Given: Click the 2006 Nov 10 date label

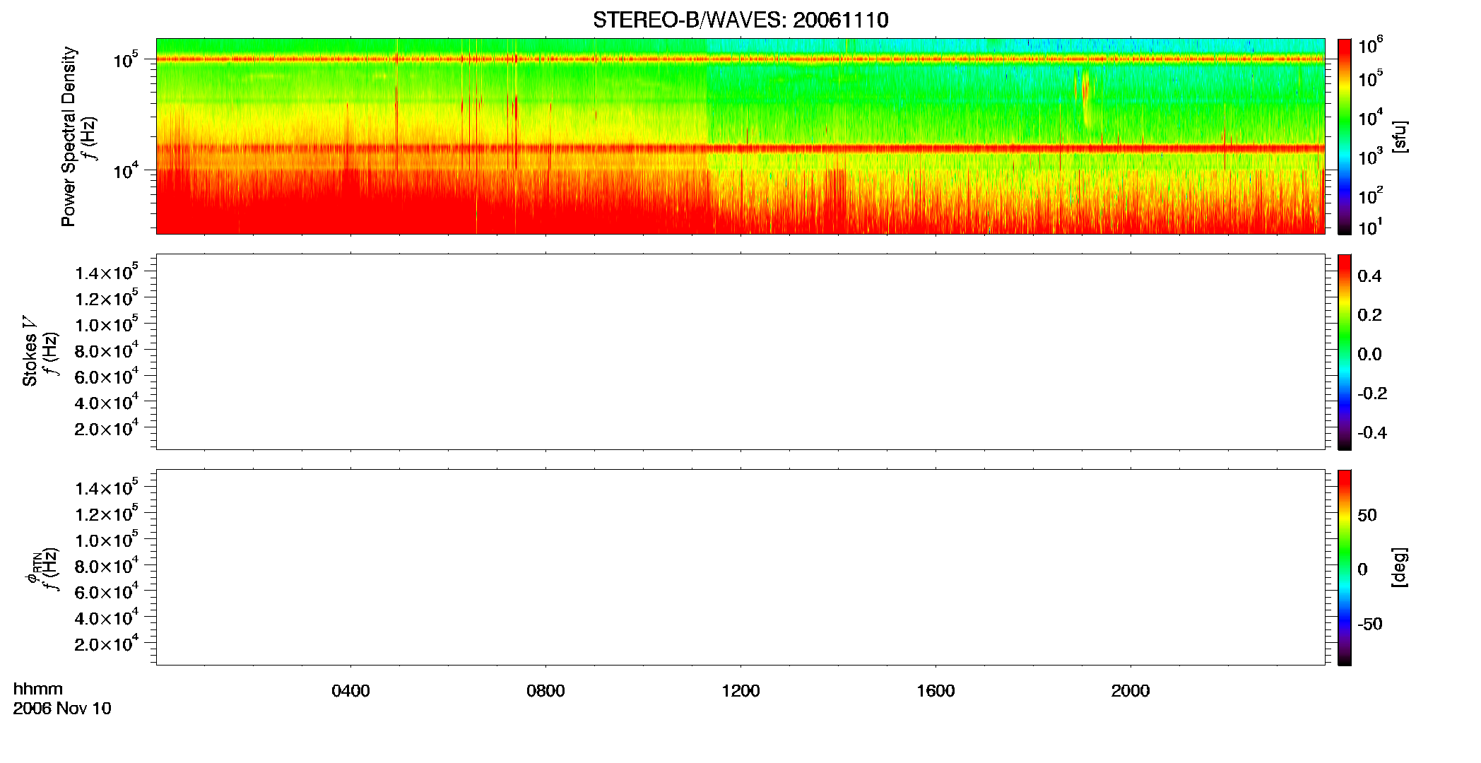Looking at the screenshot, I should coord(62,709).
